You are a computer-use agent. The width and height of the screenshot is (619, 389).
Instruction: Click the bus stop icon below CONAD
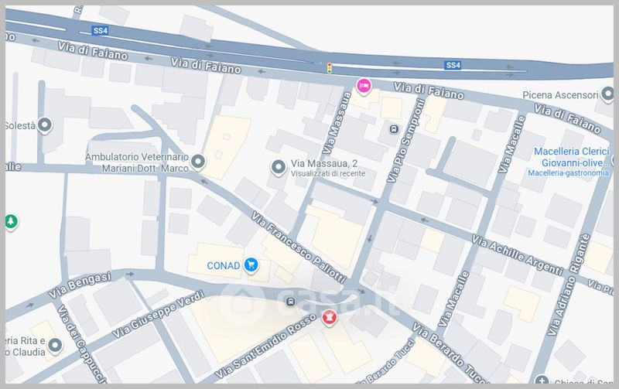[289, 302]
